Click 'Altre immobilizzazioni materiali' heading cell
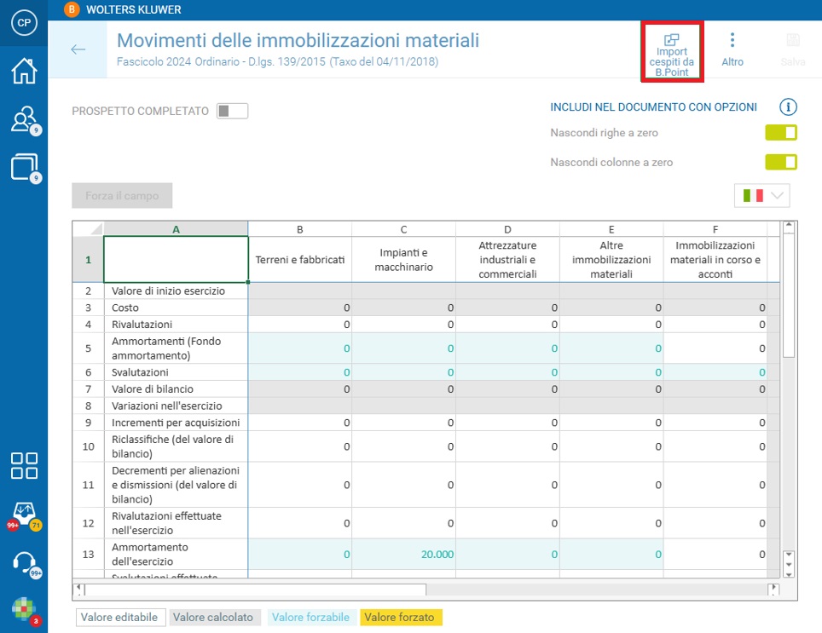822x633 pixels. pos(611,260)
